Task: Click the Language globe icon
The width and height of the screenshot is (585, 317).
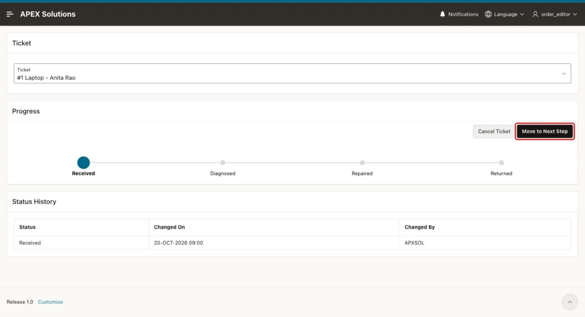Action: click(x=488, y=14)
